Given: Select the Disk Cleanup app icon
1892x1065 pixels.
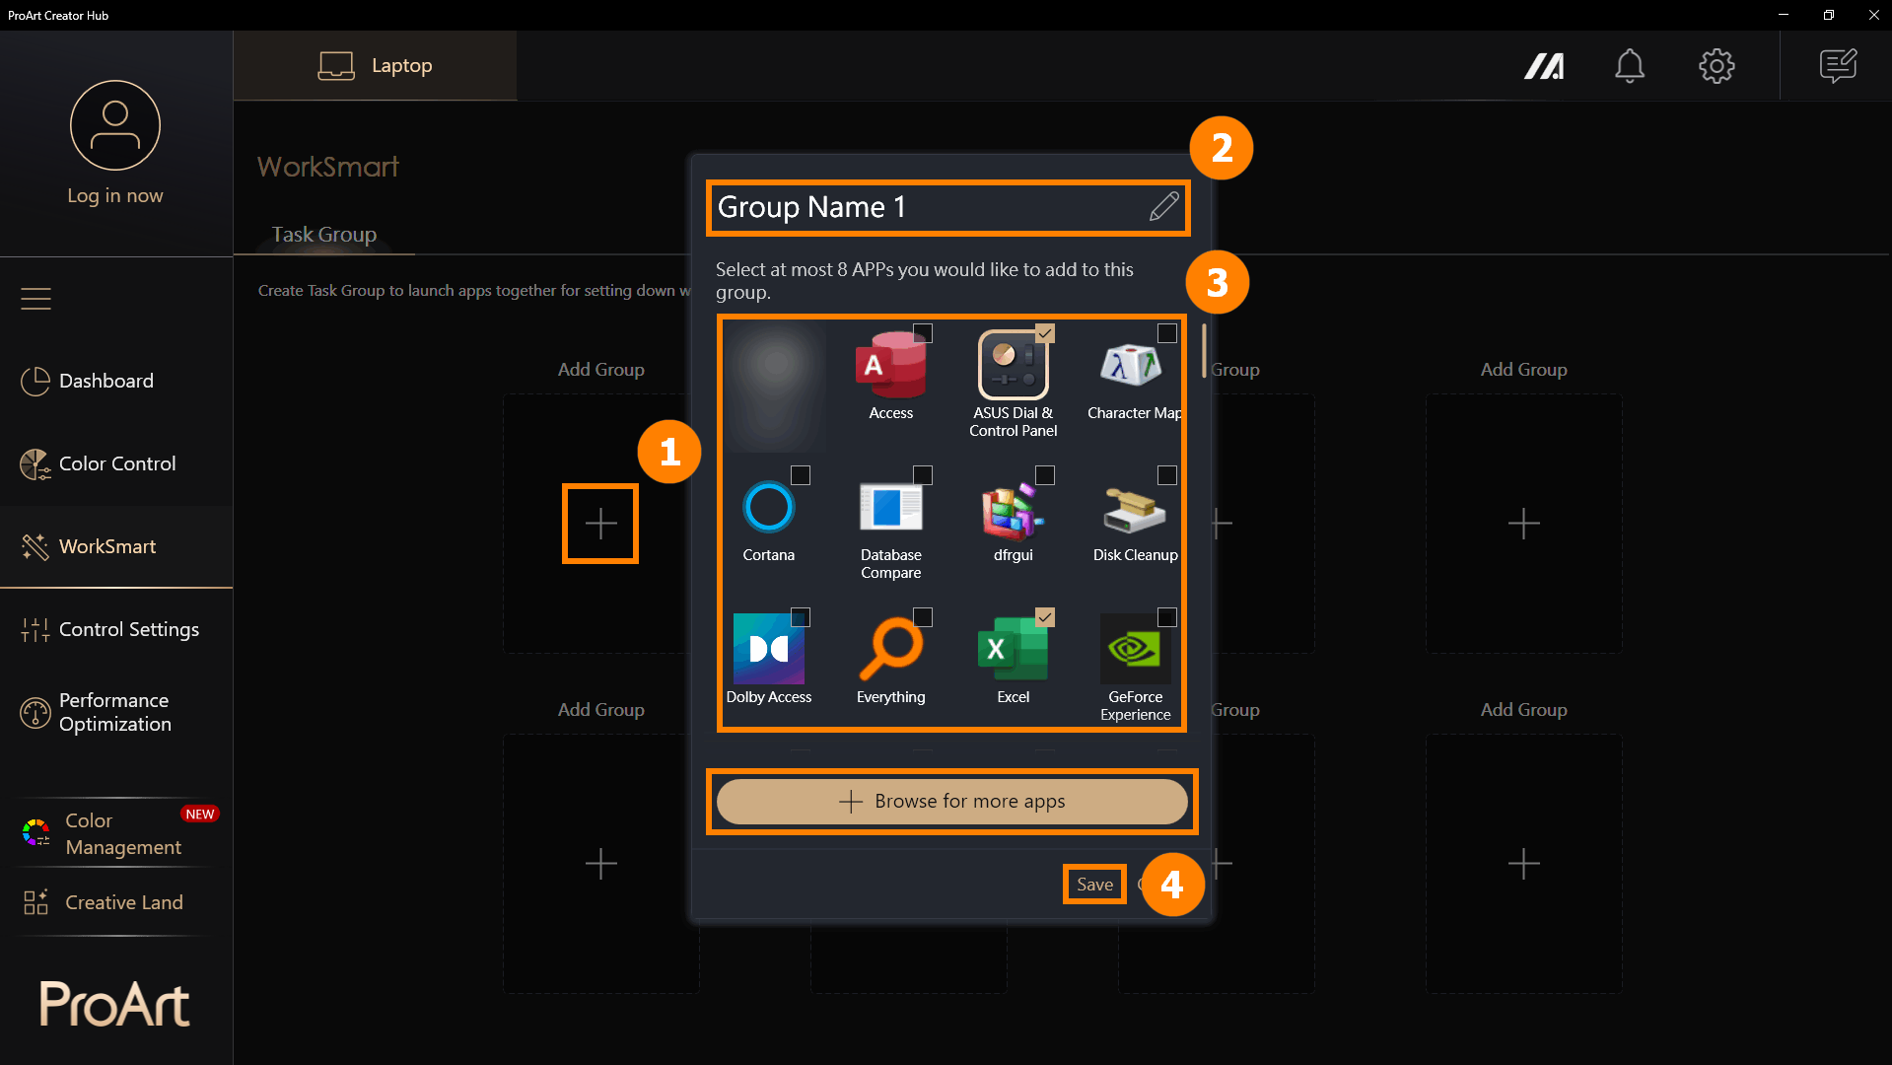Looking at the screenshot, I should click(1134, 510).
